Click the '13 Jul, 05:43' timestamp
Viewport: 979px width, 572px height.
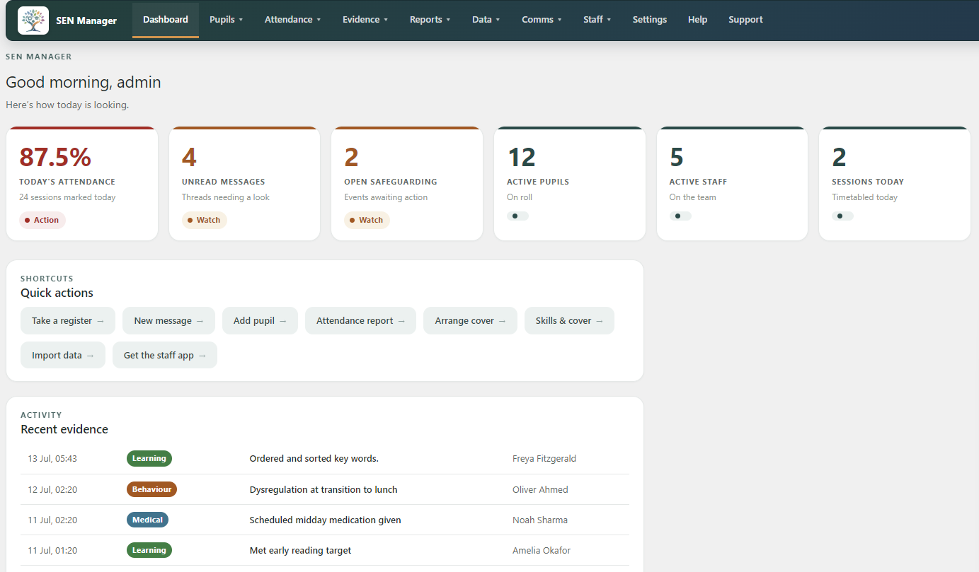(x=52, y=458)
